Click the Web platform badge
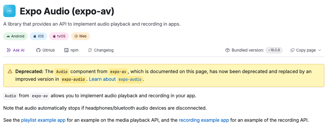 tap(81, 36)
